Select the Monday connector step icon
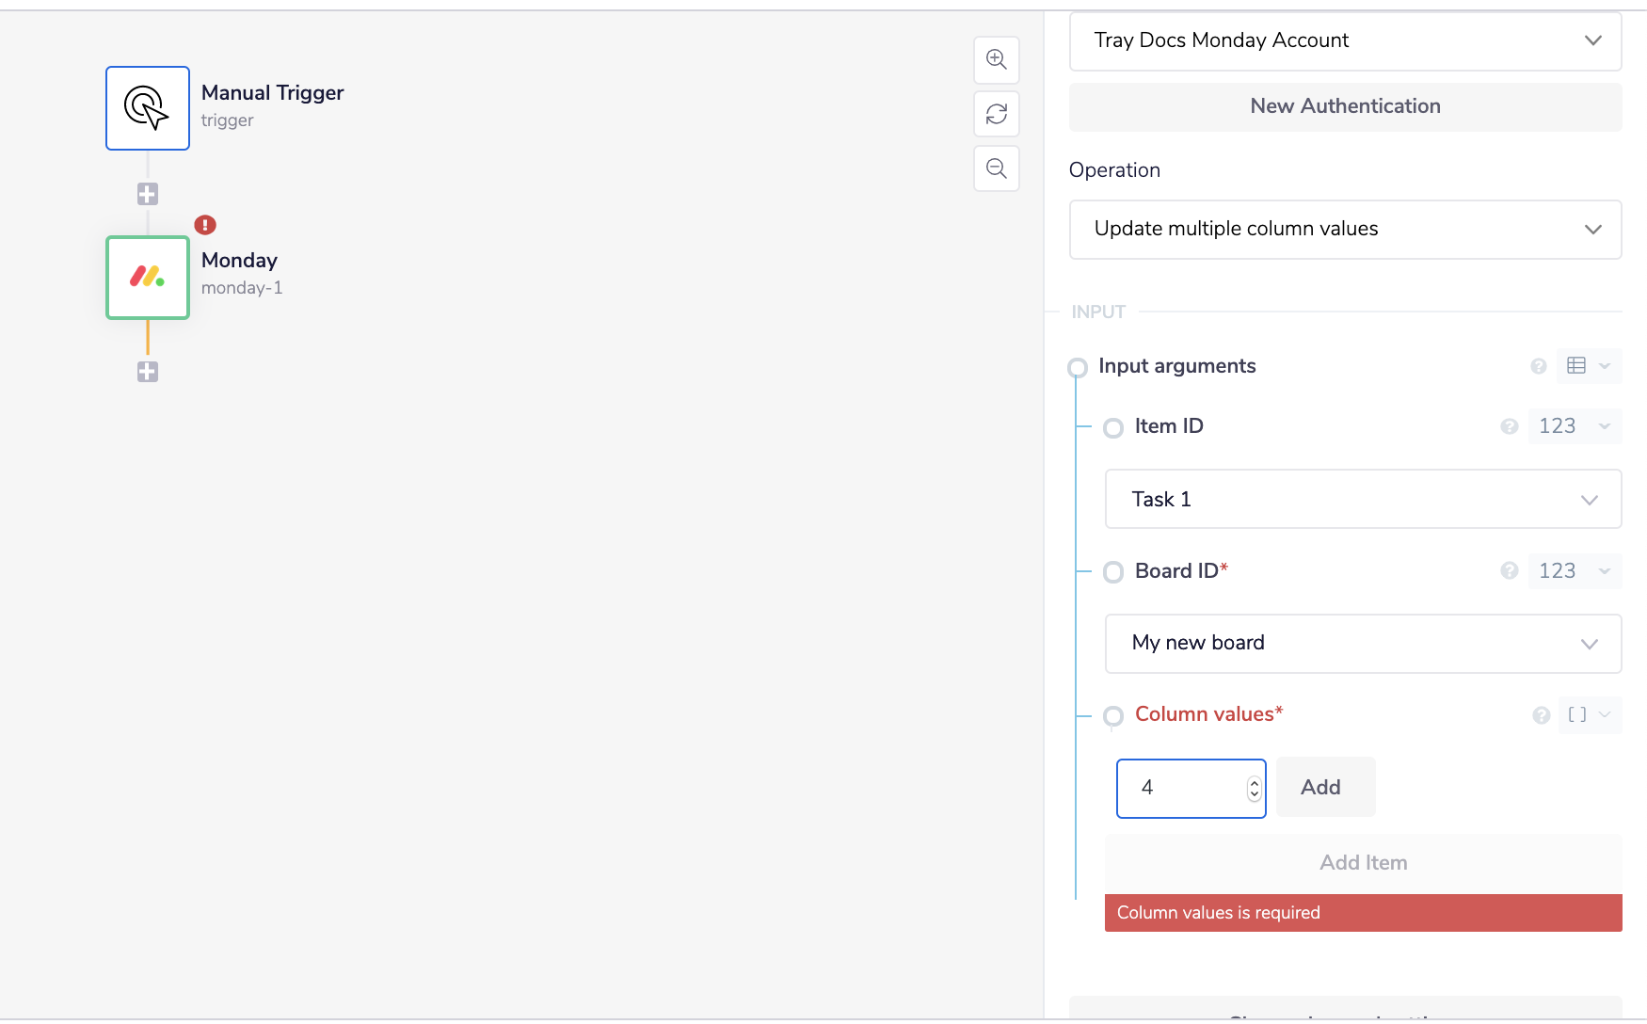 click(148, 278)
